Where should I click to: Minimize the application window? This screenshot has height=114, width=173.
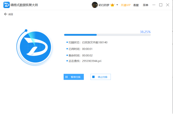(x=154, y=5)
